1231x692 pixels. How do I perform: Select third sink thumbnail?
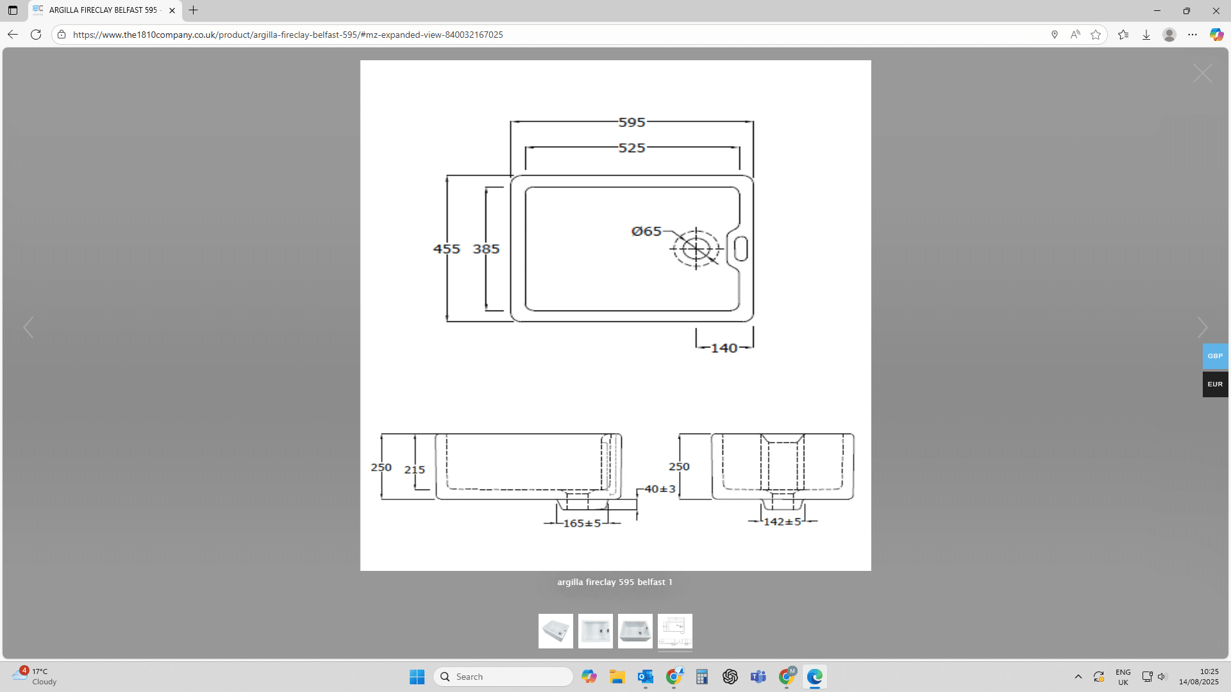pos(635,631)
